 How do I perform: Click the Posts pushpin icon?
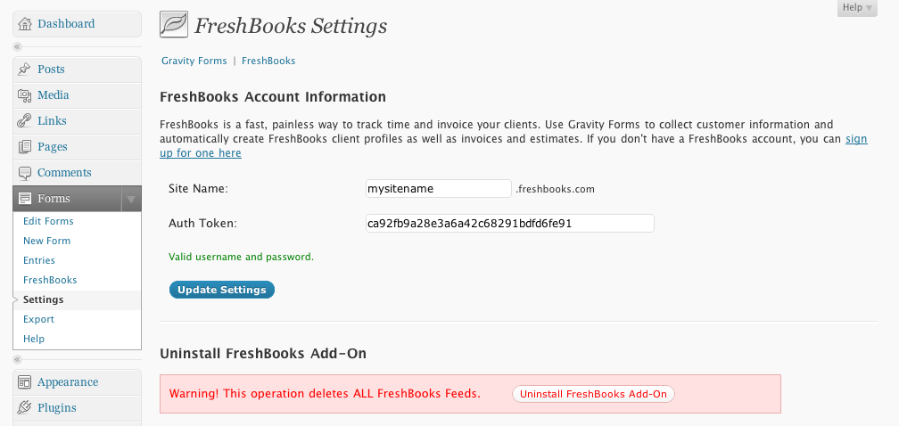pos(24,70)
